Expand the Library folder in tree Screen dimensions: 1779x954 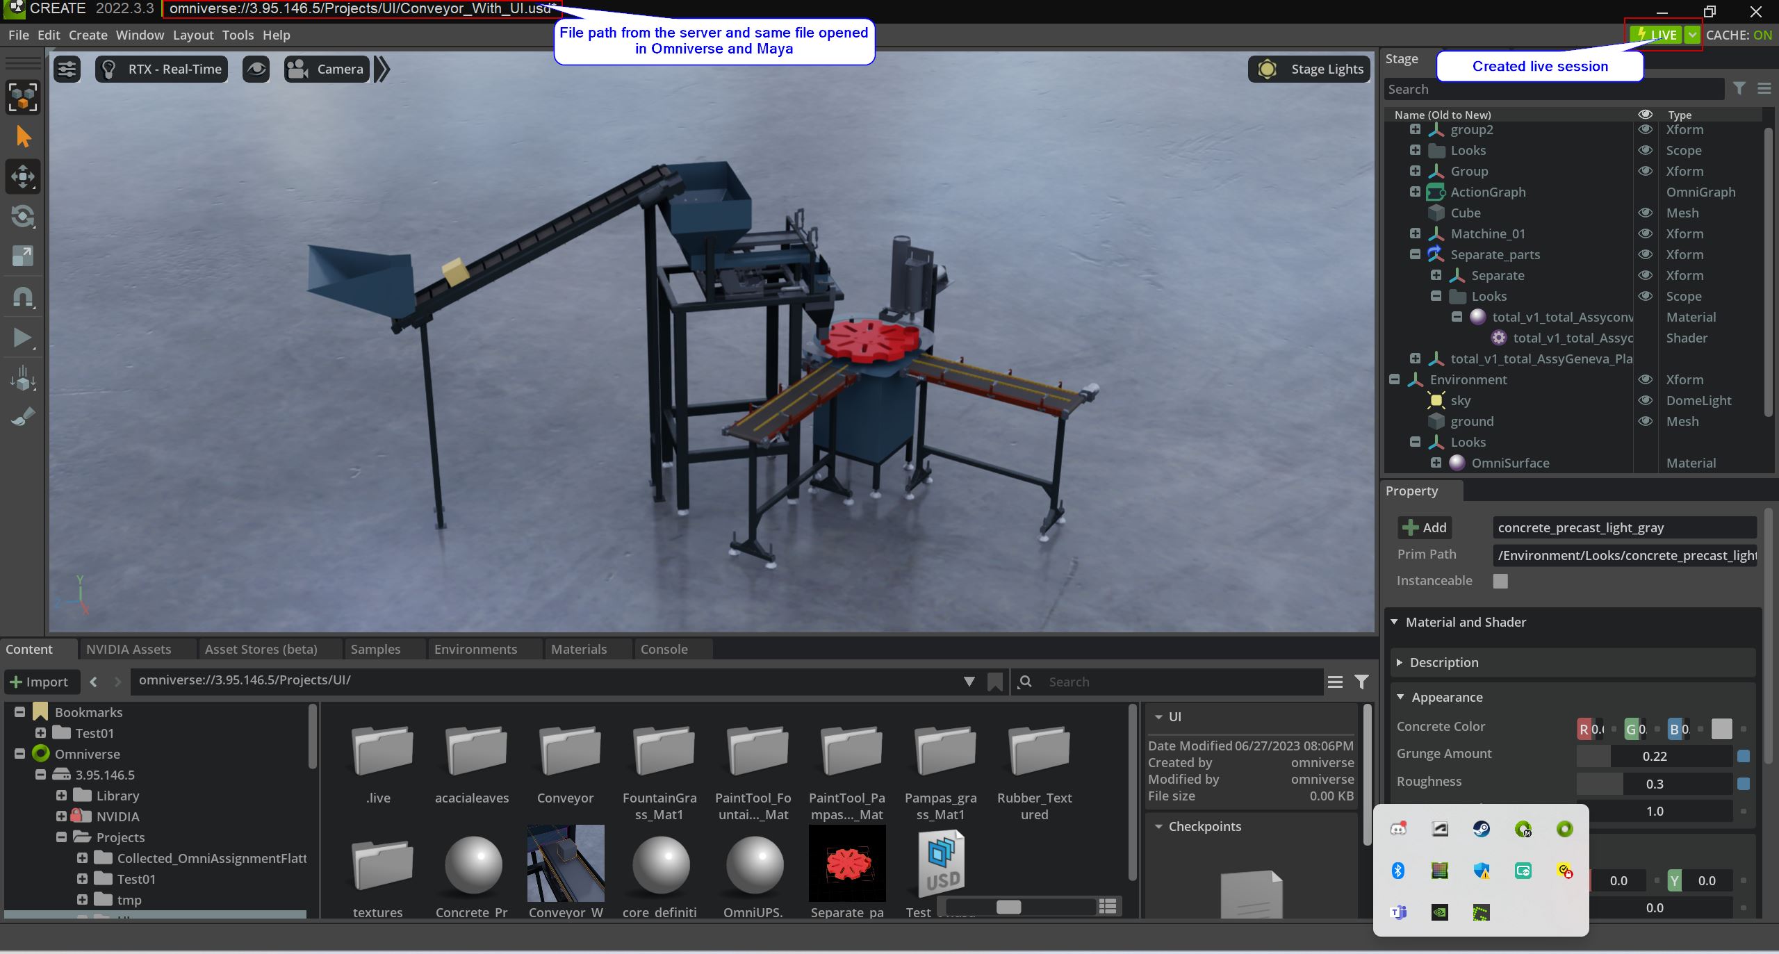[61, 796]
